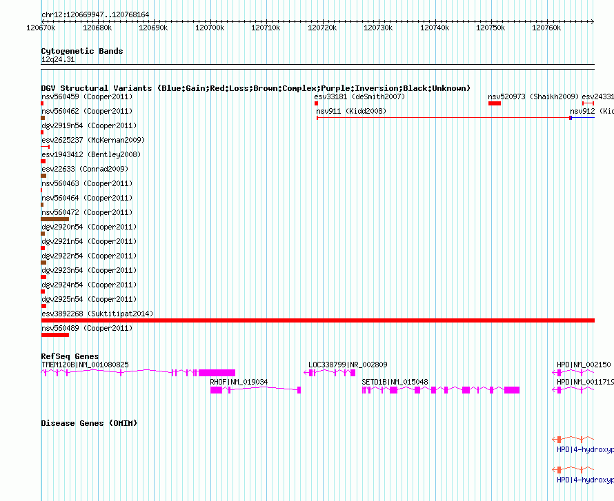Click the red bar under nsv520973

(495, 103)
